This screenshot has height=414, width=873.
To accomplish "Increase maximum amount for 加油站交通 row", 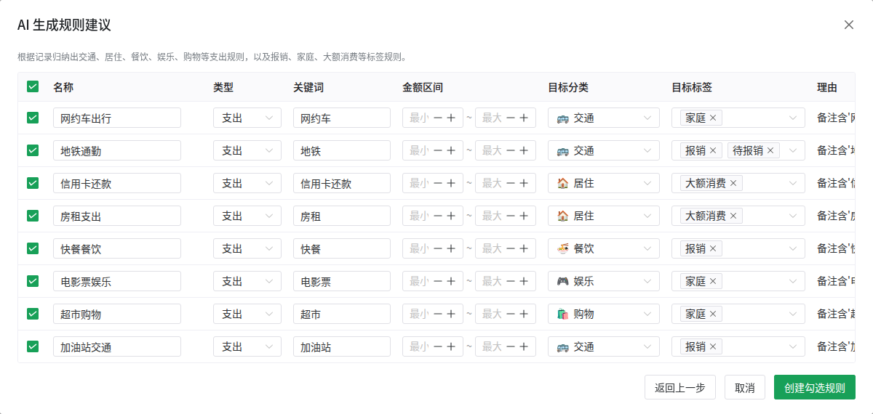I will pyautogui.click(x=524, y=346).
